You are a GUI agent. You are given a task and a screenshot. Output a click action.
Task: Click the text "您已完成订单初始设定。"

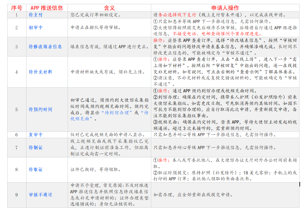(96, 15)
